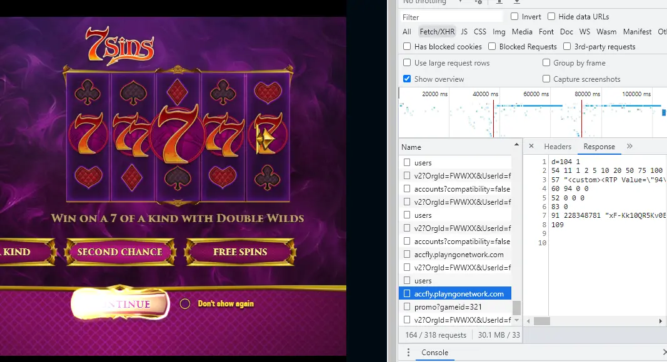Select Don't show again radio button
The height and width of the screenshot is (362, 667).
point(184,304)
